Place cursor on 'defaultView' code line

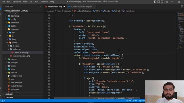90,52
